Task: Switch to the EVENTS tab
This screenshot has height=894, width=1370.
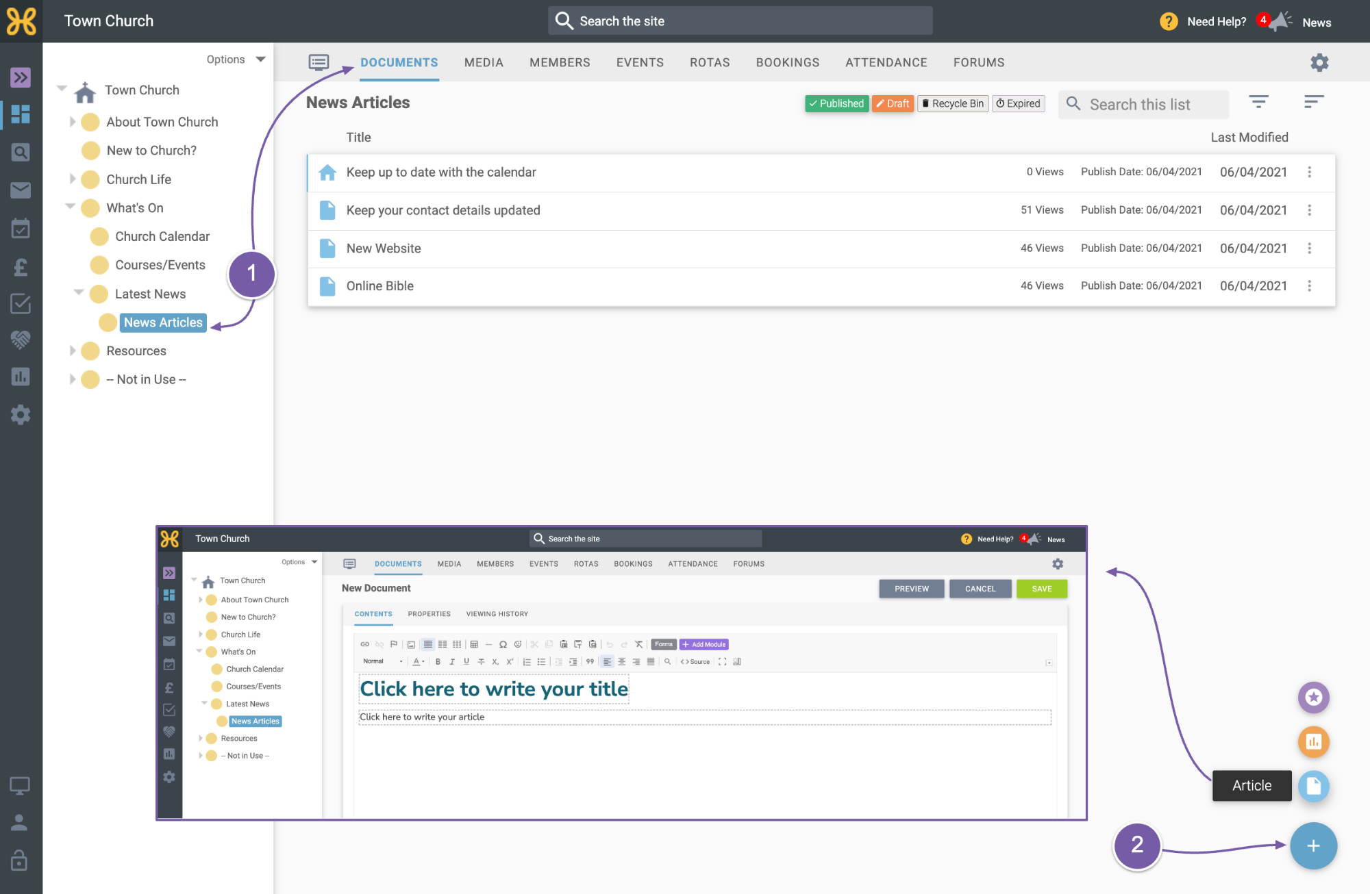Action: (x=640, y=62)
